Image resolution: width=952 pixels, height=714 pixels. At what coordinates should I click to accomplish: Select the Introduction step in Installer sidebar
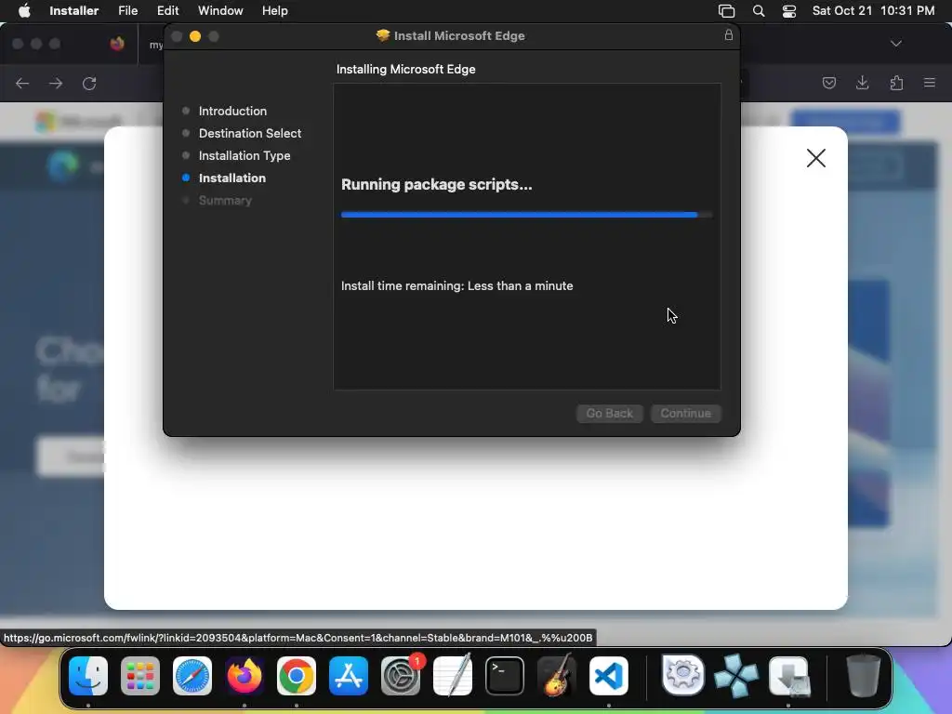[x=232, y=112]
